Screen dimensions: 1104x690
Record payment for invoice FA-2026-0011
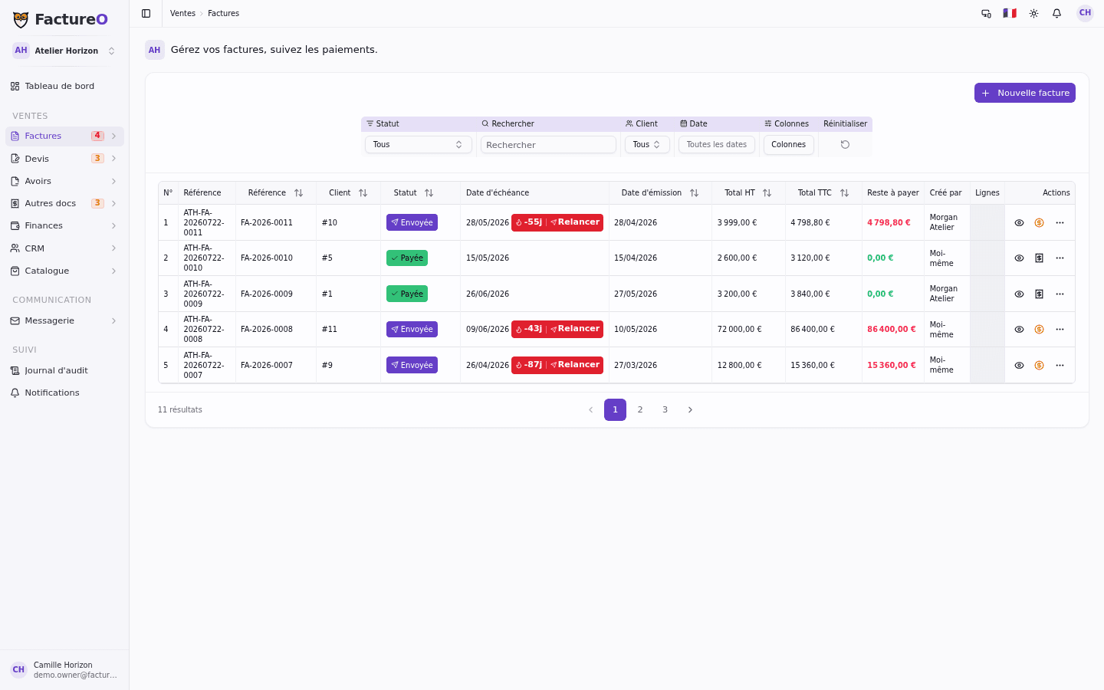(x=1039, y=222)
